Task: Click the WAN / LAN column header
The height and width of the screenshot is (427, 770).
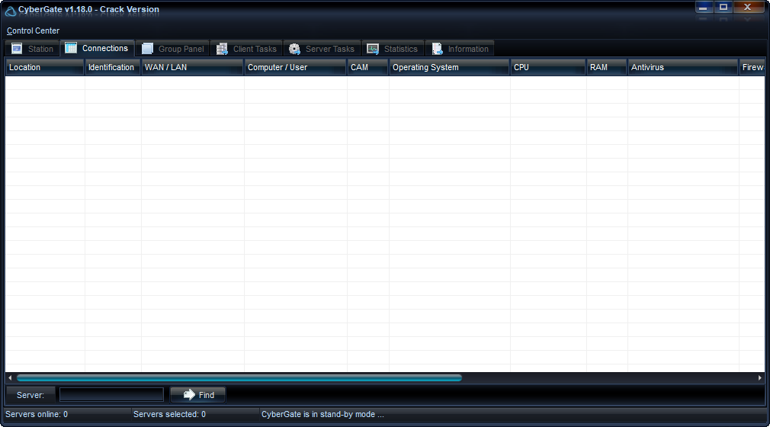Action: 192,67
